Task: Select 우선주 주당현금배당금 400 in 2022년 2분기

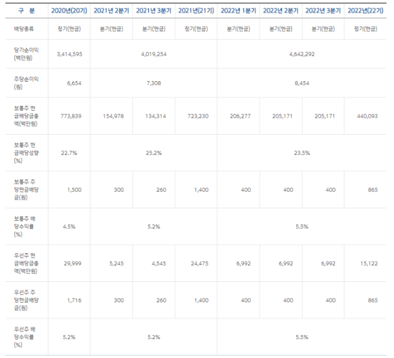Action: click(288, 300)
